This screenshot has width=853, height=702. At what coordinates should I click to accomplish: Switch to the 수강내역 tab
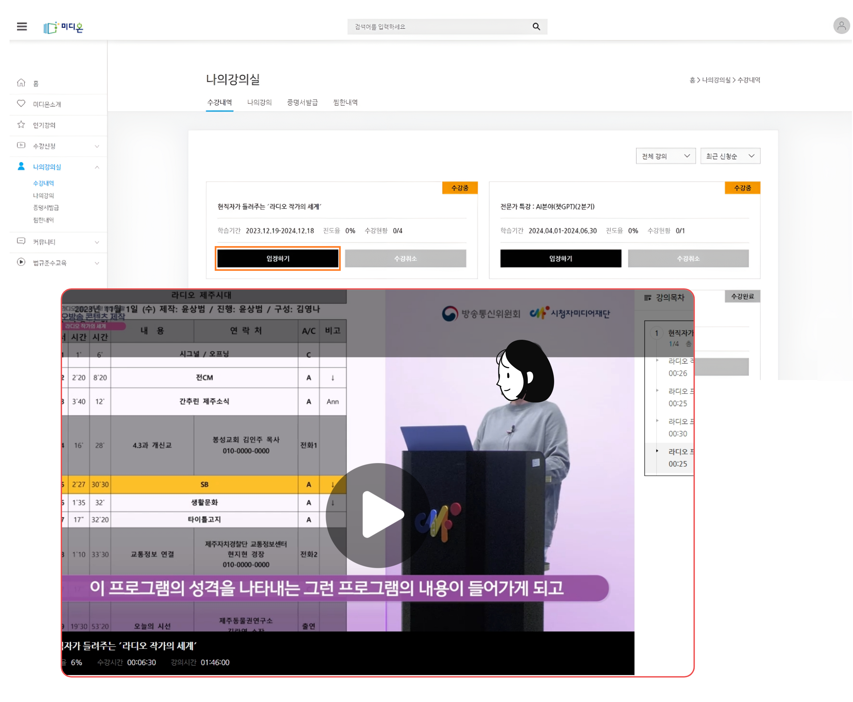coord(219,102)
